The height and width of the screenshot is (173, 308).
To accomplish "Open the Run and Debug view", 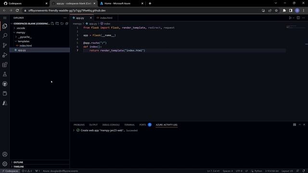I will pos(5,55).
